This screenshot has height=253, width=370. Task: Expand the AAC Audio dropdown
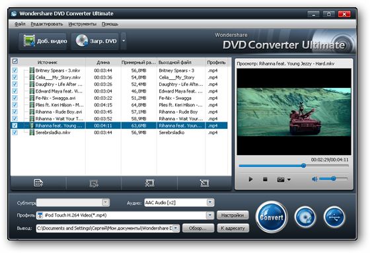pos(210,202)
